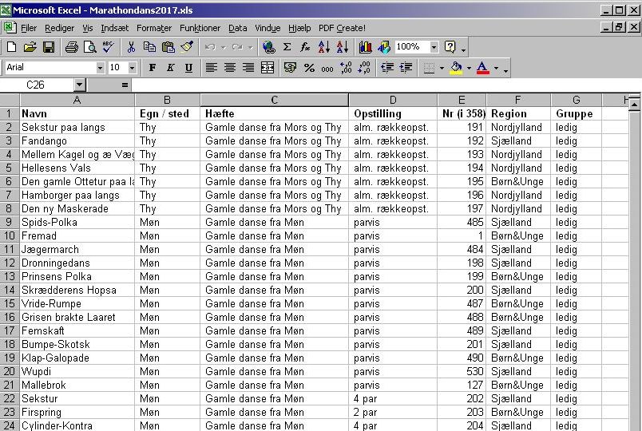Cut selection with the scissors icon
642x431 pixels.
(x=131, y=47)
